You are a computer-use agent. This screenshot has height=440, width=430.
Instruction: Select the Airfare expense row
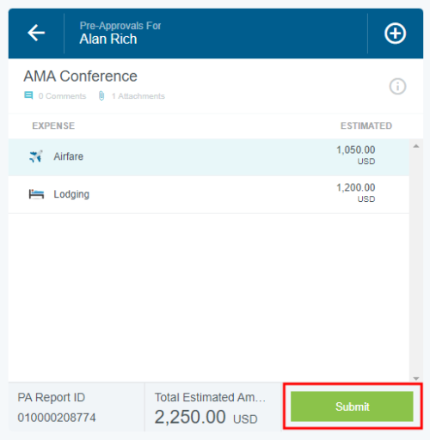click(209, 157)
